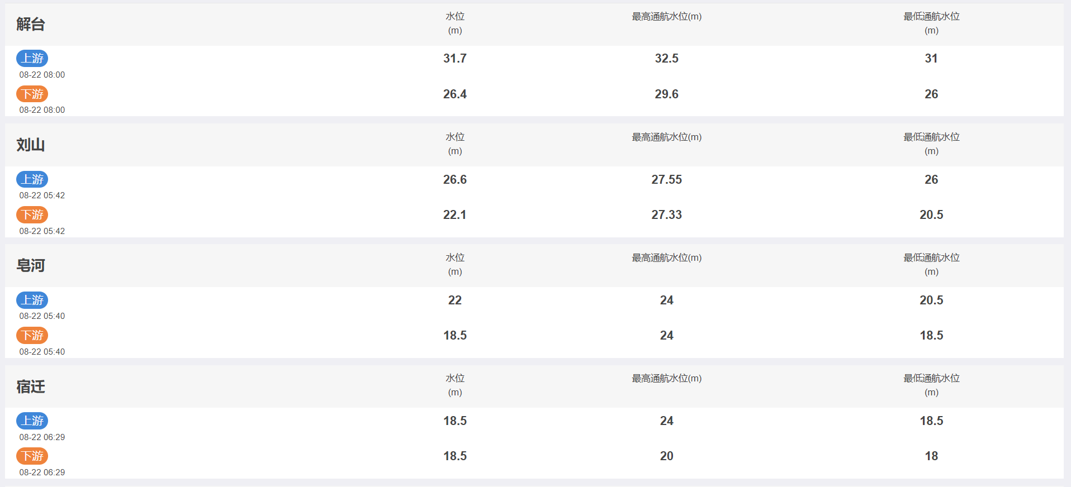
Task: Open the 刘山 station heading
Action: pyautogui.click(x=31, y=145)
